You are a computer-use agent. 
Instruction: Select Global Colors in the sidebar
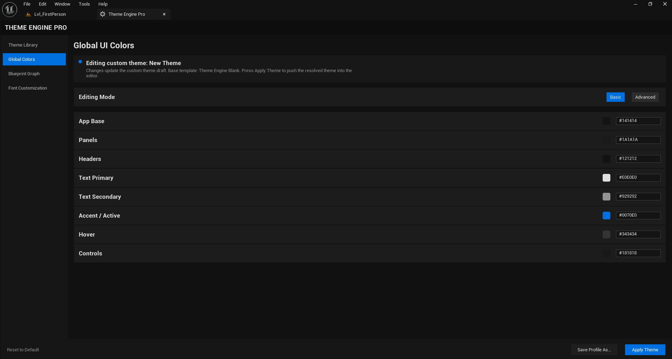tap(34, 59)
